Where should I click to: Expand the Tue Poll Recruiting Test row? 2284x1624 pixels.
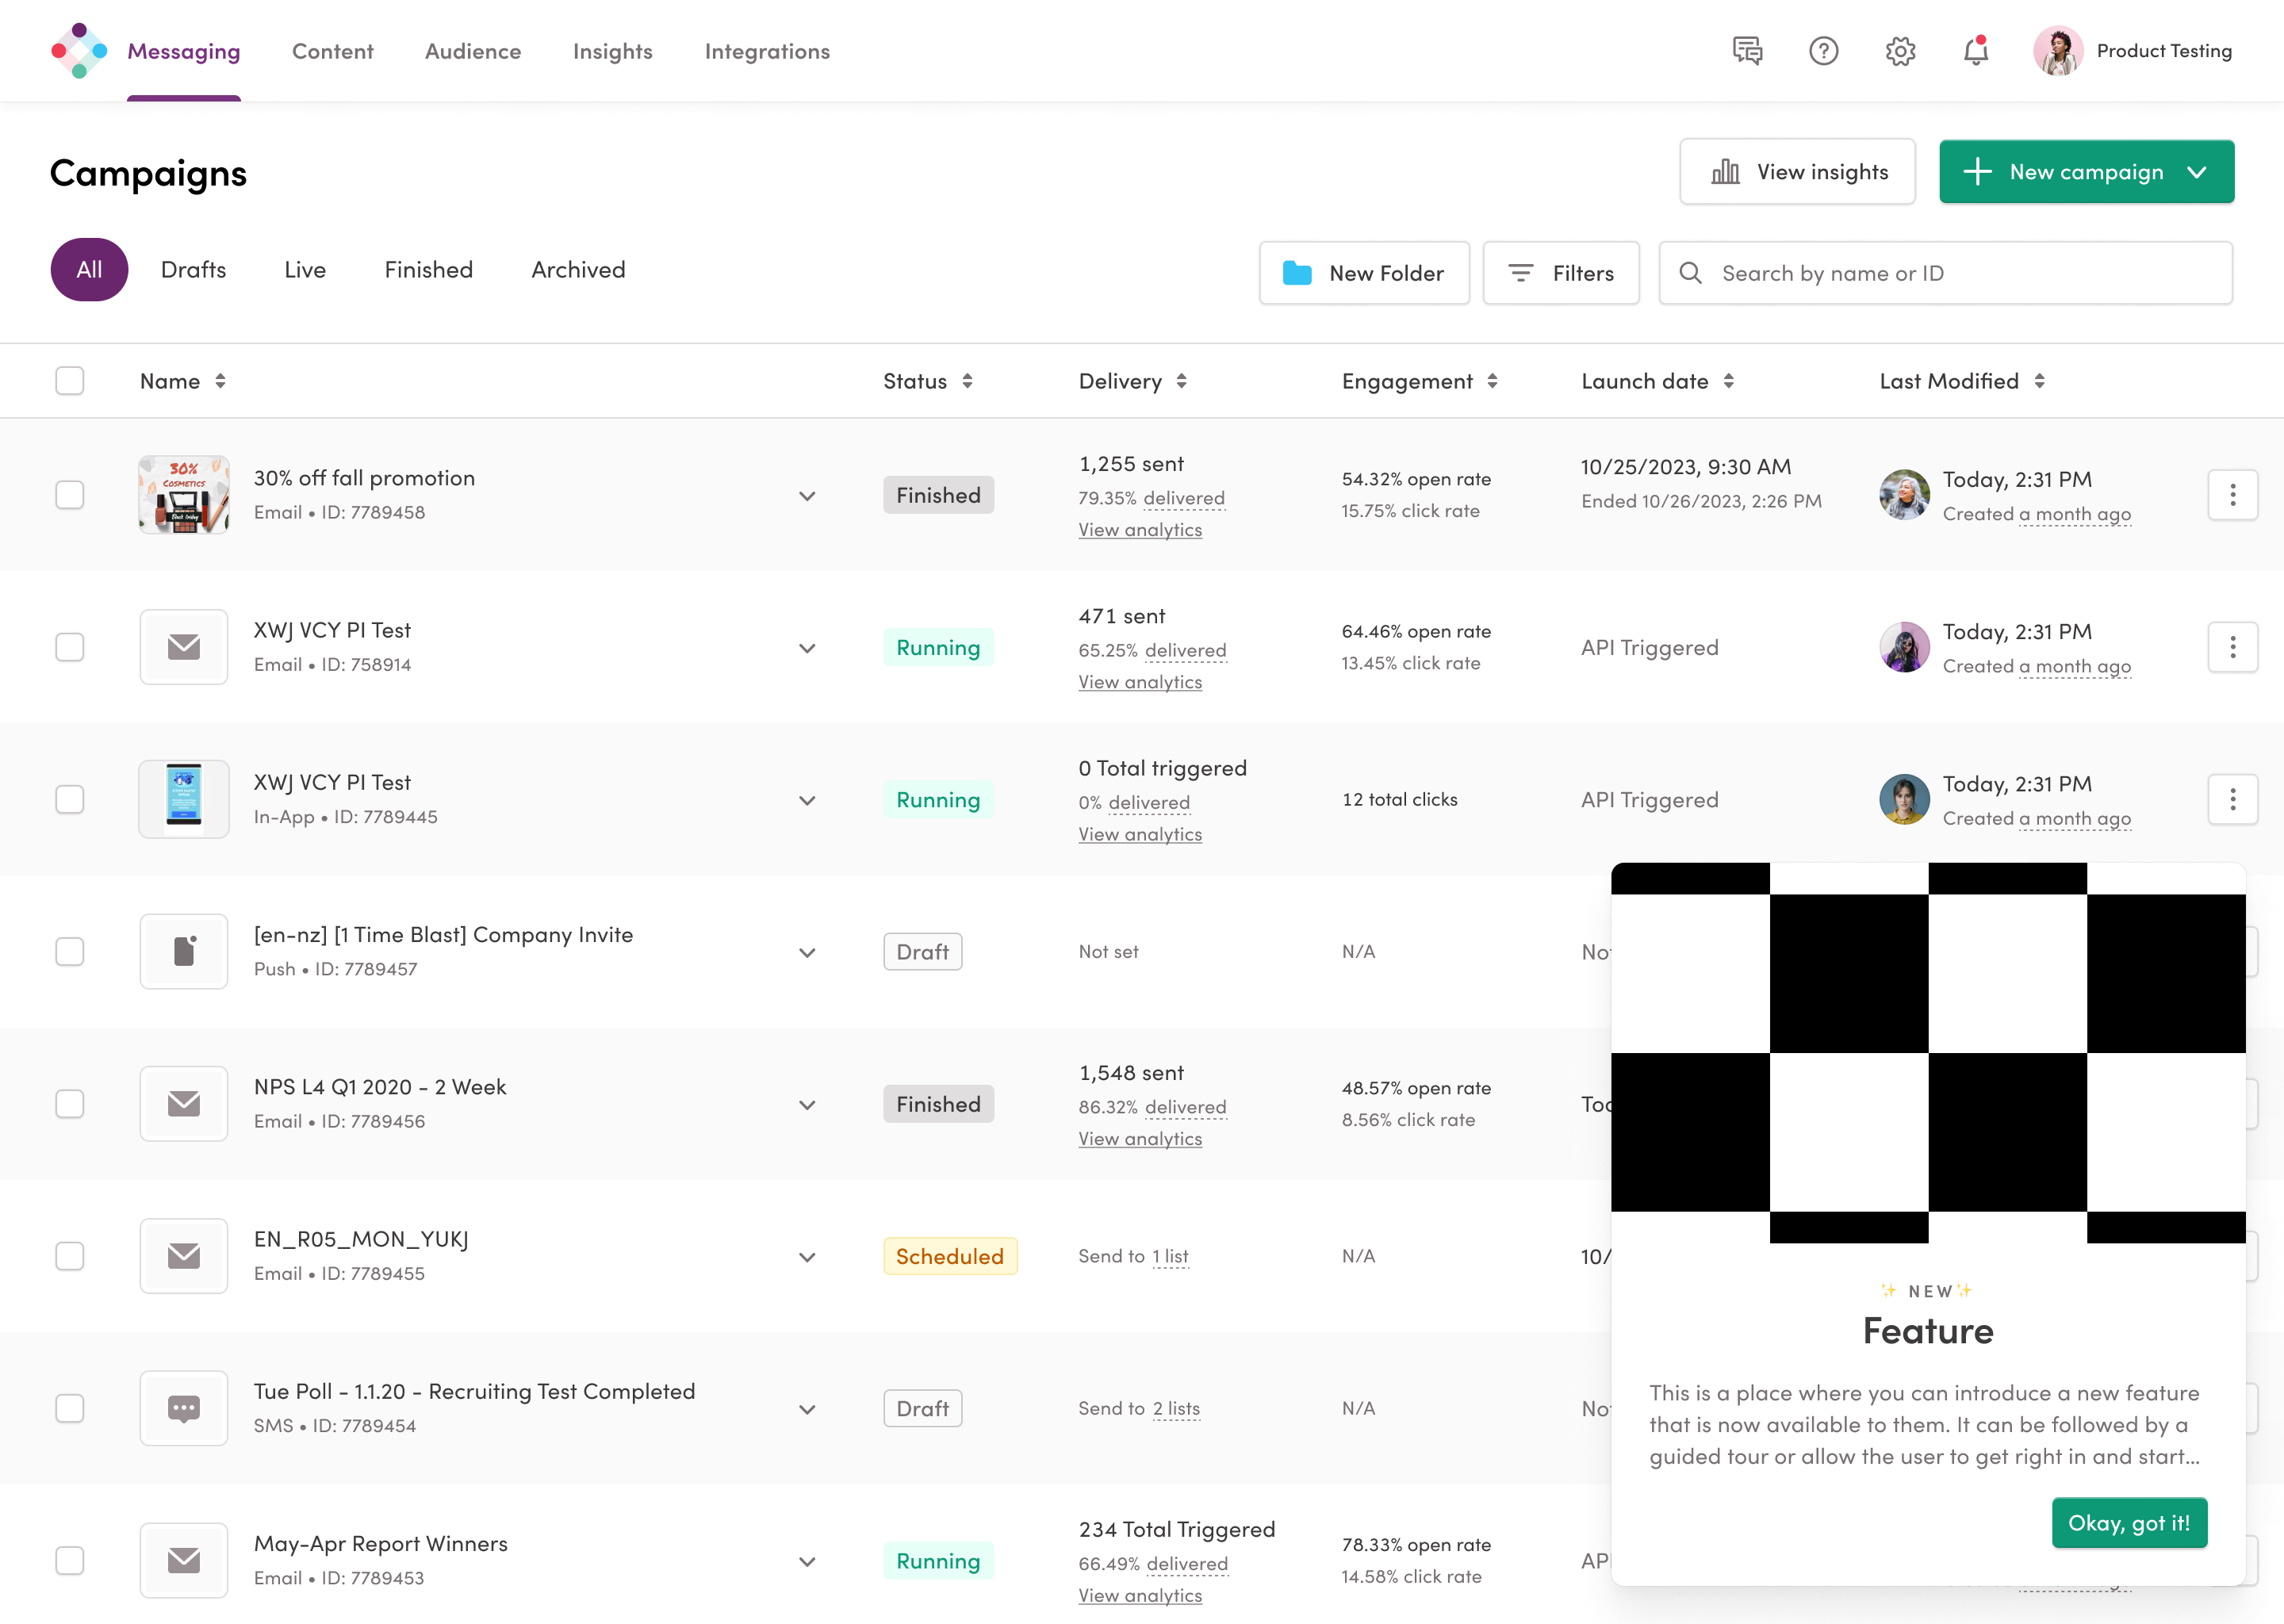click(x=807, y=1409)
